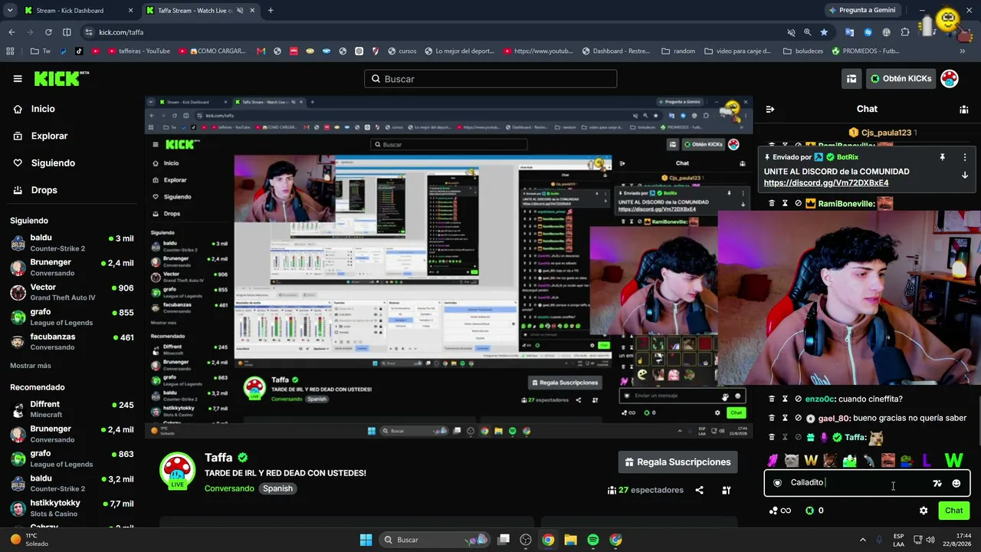Screen dimensions: 981x552
Task: Show the chat users list icon
Action: pyautogui.click(x=964, y=109)
